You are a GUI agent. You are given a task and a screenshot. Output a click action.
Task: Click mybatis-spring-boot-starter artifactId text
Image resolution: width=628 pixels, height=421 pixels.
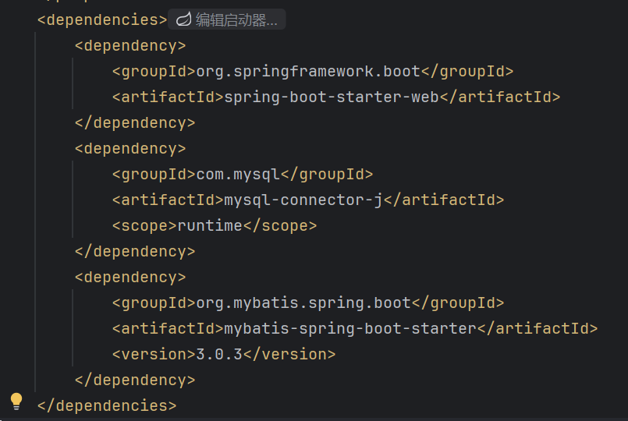tap(350, 328)
